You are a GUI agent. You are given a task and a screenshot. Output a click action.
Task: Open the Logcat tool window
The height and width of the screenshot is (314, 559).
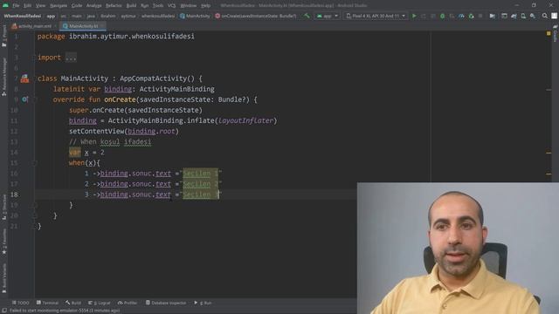point(100,303)
